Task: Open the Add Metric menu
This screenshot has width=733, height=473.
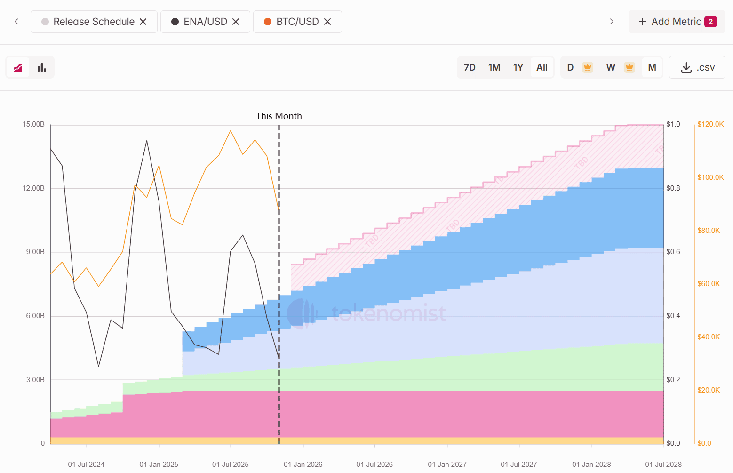Action: (x=677, y=22)
